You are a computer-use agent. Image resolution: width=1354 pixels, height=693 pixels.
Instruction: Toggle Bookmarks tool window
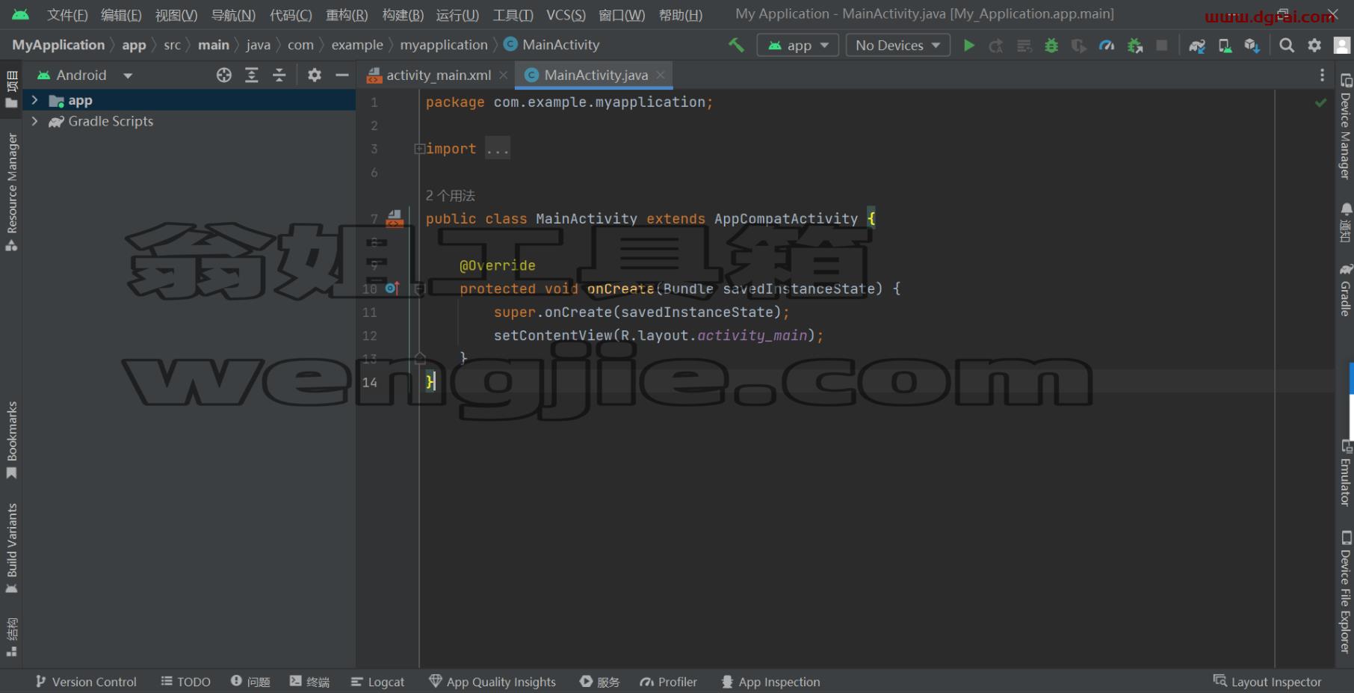coord(11,440)
